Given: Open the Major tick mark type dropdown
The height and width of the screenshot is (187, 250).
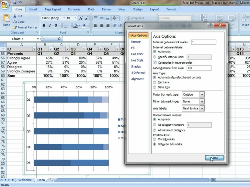Looking at the screenshot, I should (x=202, y=95).
